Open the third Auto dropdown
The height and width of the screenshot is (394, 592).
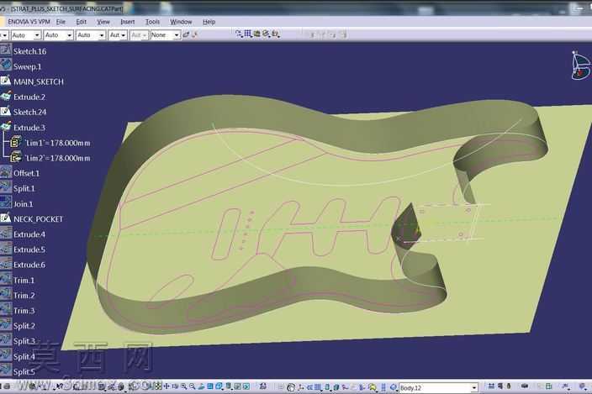pos(91,35)
